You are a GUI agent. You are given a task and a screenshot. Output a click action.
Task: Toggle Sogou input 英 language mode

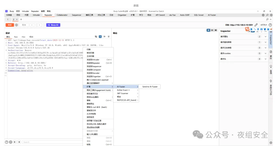(251, 29)
